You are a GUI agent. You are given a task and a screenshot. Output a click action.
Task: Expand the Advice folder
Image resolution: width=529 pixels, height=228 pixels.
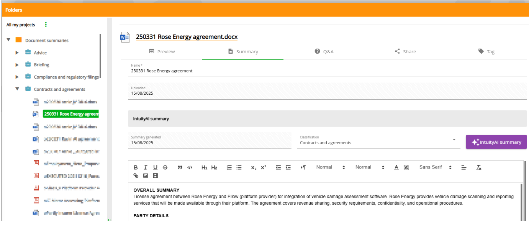17,53
